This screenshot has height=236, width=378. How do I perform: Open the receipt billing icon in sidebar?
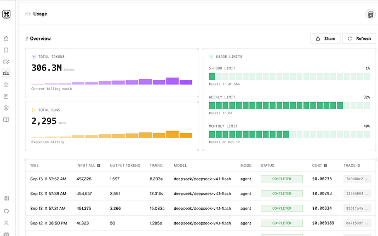click(6, 96)
